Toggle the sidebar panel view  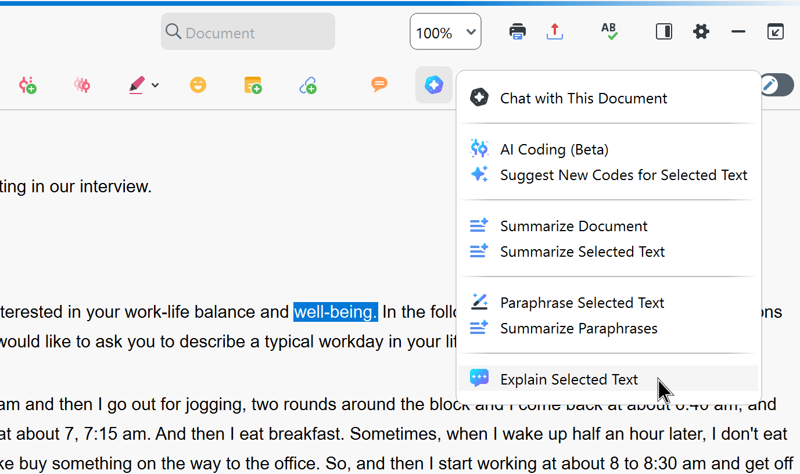(x=663, y=31)
